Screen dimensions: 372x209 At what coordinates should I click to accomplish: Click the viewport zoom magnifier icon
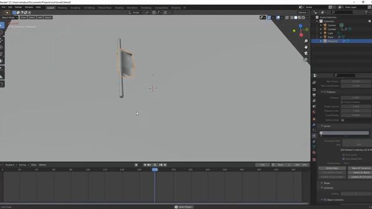pyautogui.click(x=306, y=41)
